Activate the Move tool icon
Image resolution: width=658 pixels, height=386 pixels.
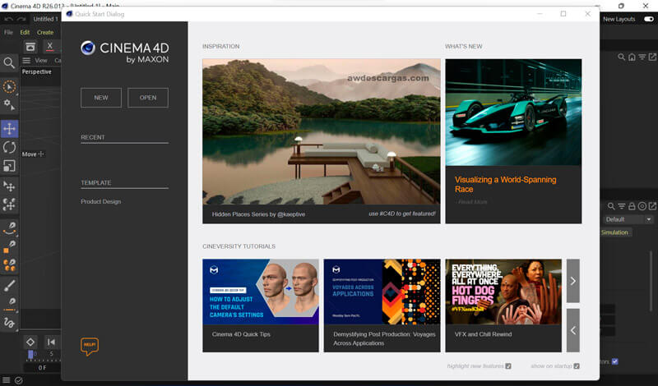pos(9,129)
